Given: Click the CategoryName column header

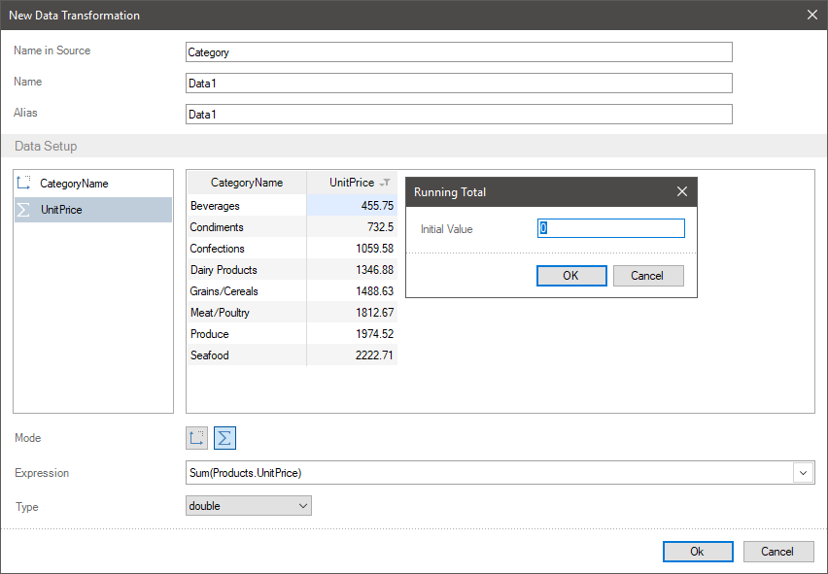Looking at the screenshot, I should tap(247, 183).
